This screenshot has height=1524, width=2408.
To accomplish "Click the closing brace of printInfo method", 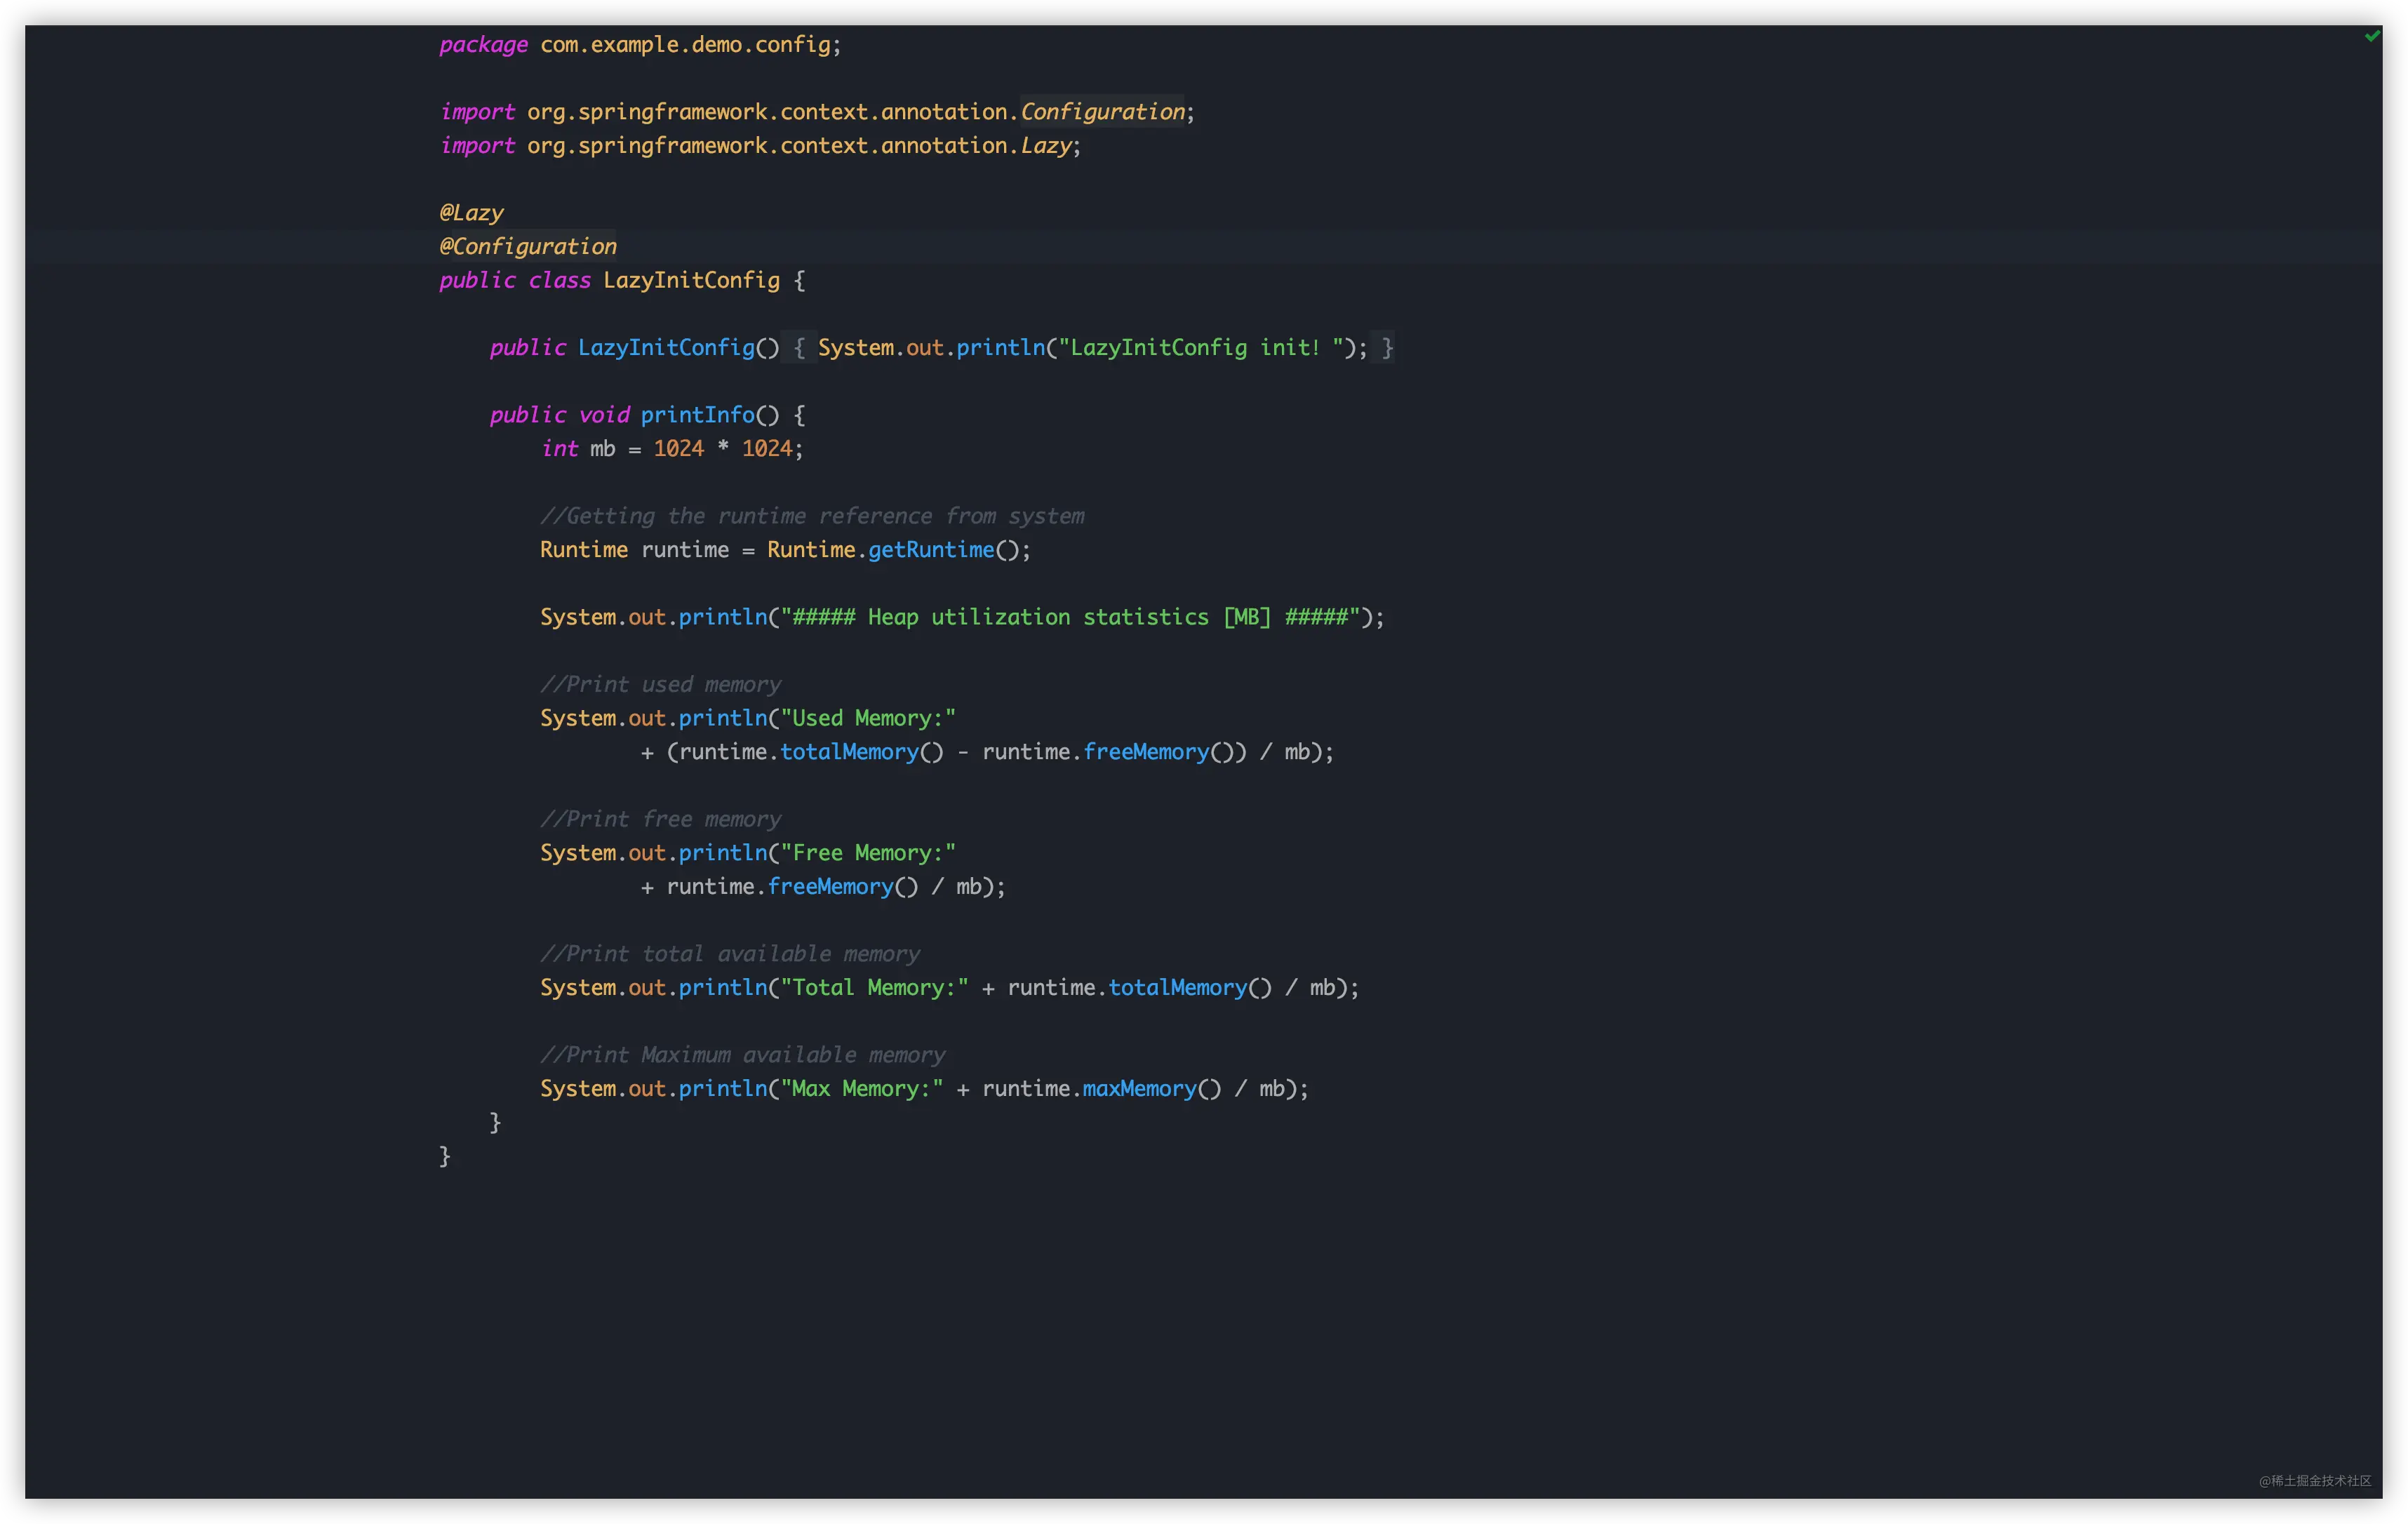I will click(x=495, y=1122).
